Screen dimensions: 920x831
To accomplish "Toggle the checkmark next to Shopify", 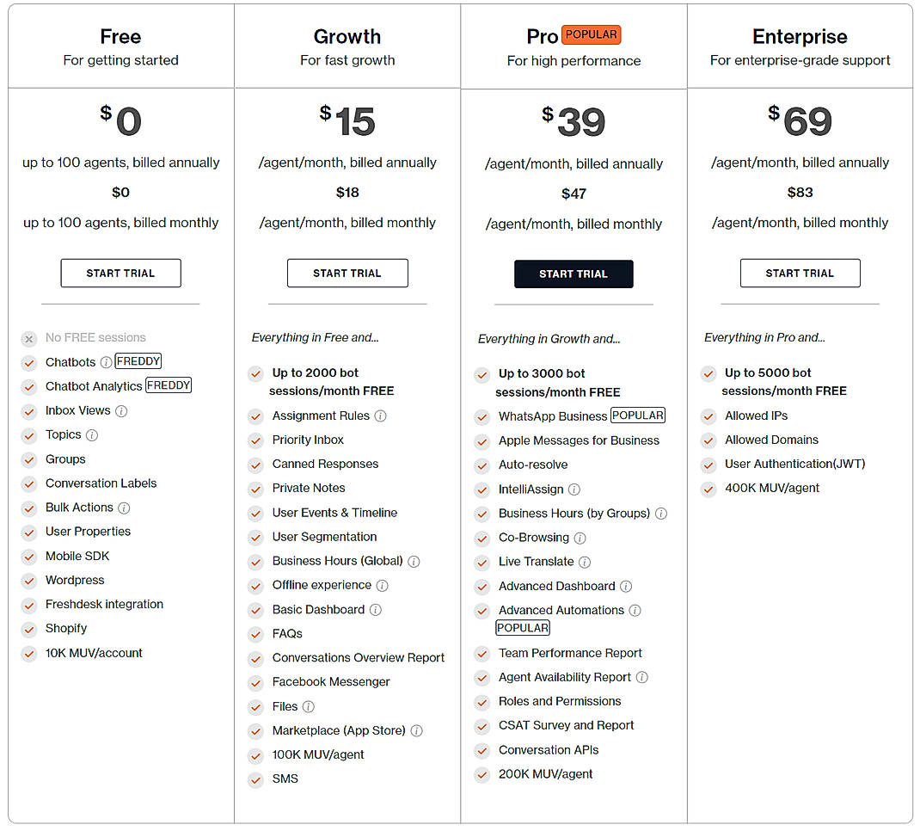I will (x=28, y=628).
